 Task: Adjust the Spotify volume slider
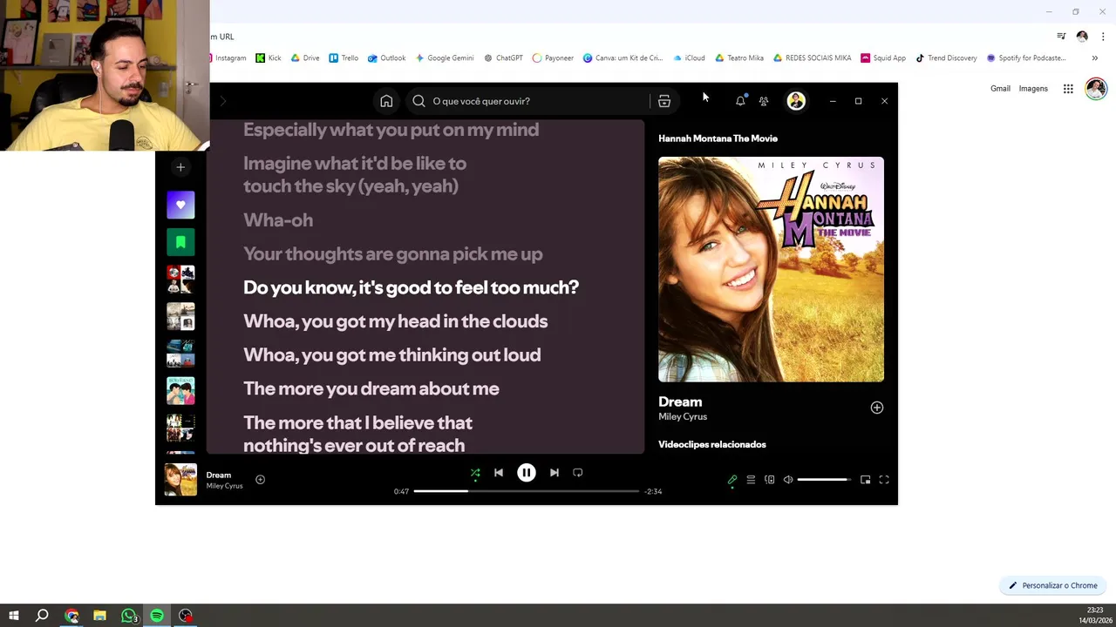tap(823, 480)
